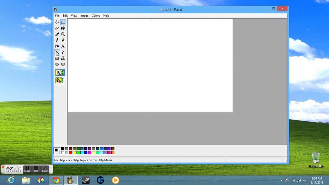Select the Polygon tool

[x=63, y=58]
